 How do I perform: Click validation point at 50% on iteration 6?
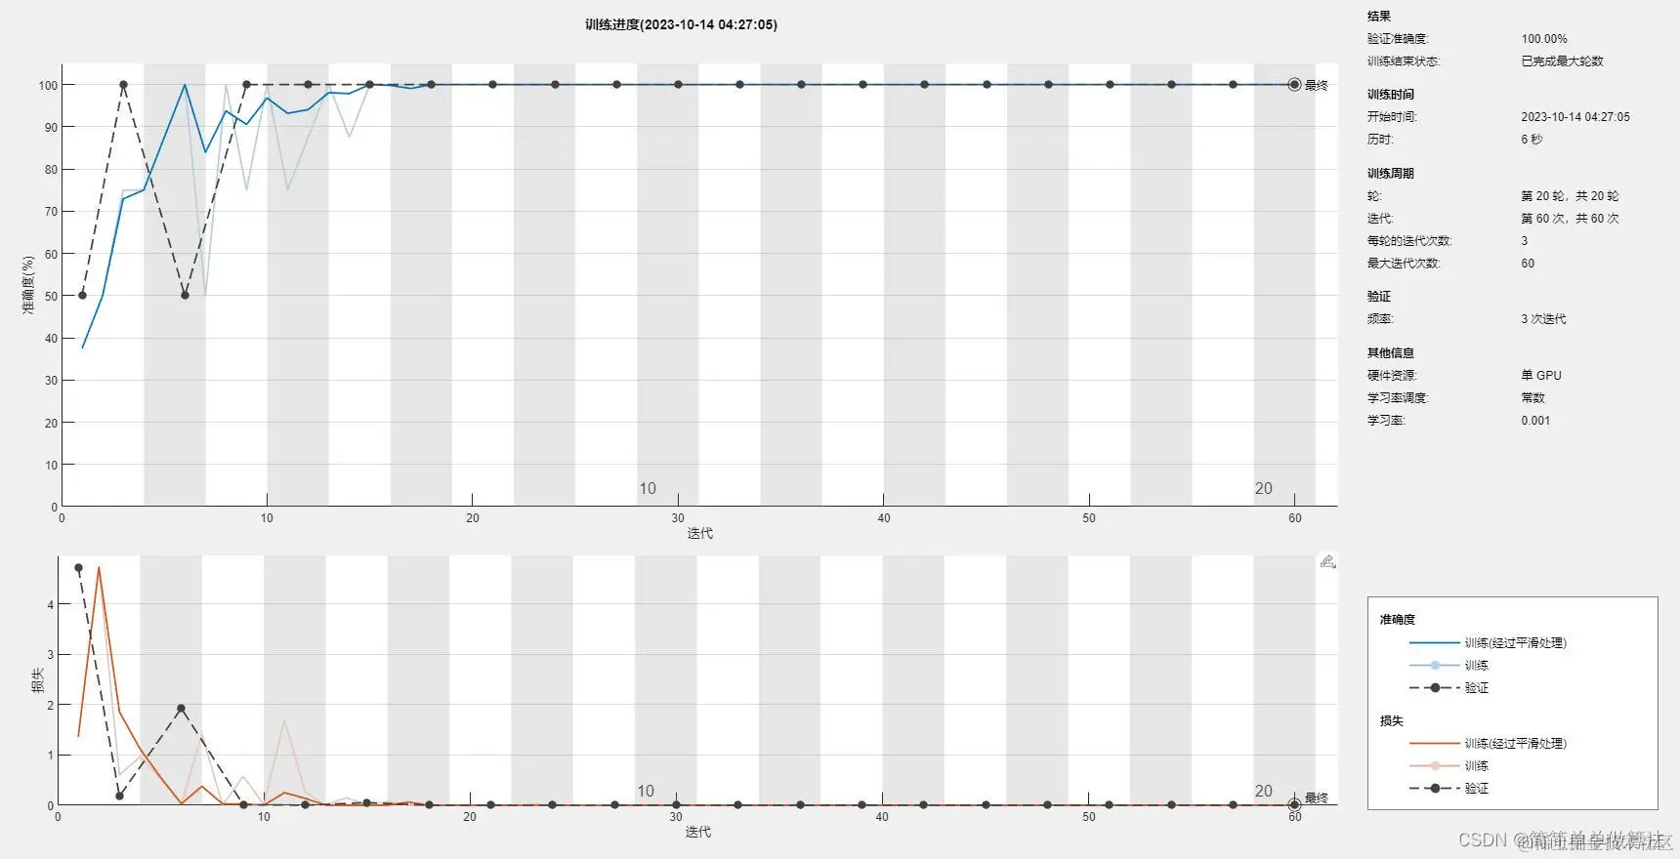tap(185, 295)
